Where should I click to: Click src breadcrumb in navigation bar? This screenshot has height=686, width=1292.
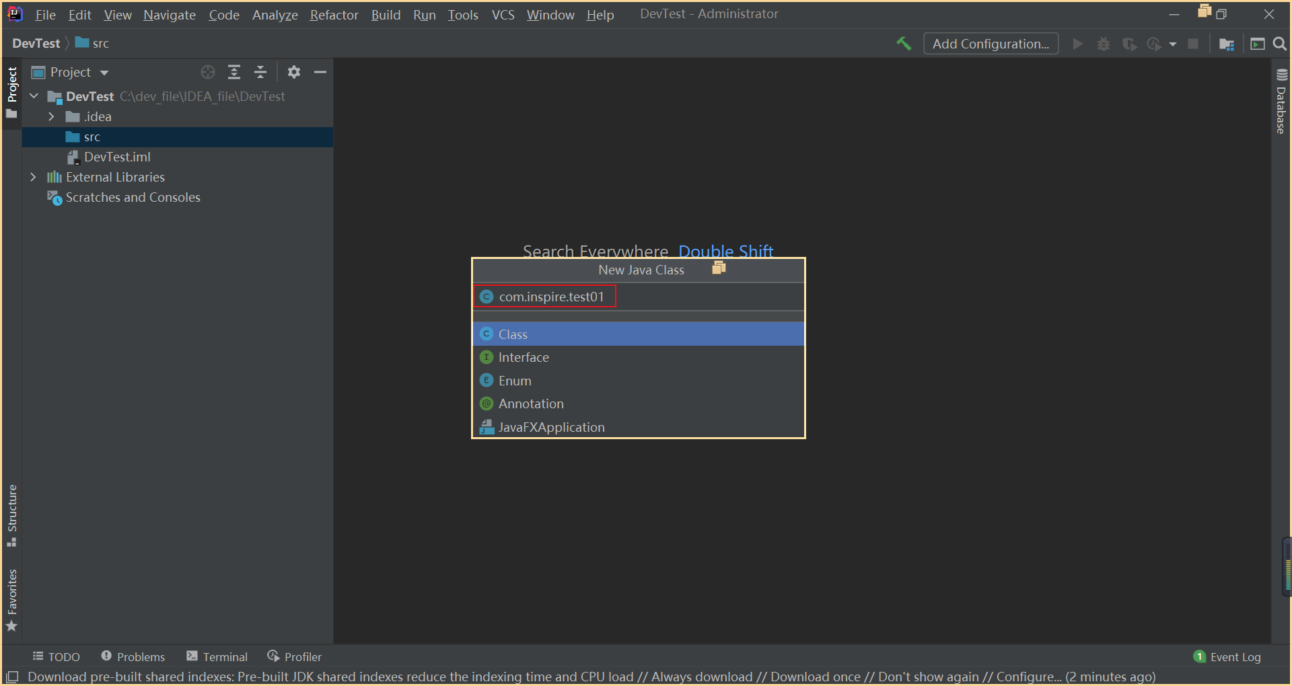point(92,43)
